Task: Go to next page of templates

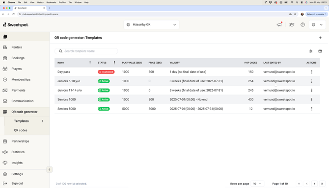Action: click(x=314, y=184)
